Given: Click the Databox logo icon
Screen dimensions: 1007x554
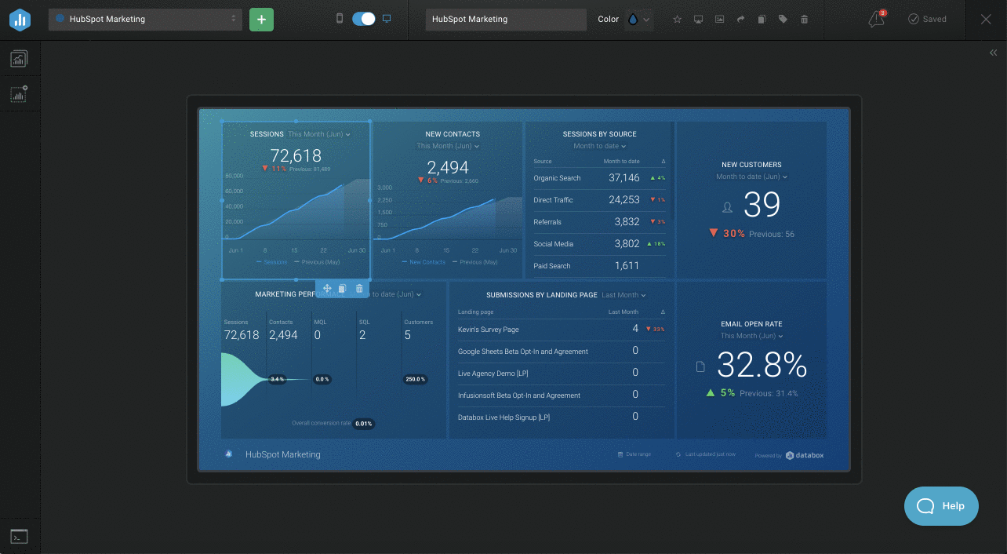Looking at the screenshot, I should point(20,20).
